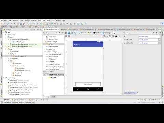This screenshot has width=164, height=123.
Task: Click the Save All toolbar icon
Action: pos(4,24)
